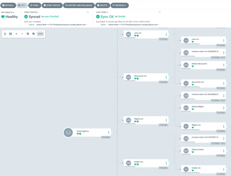231x176 pixels.
Task: Open the Sync Status more-options ellipsis
Action: click(87, 12)
